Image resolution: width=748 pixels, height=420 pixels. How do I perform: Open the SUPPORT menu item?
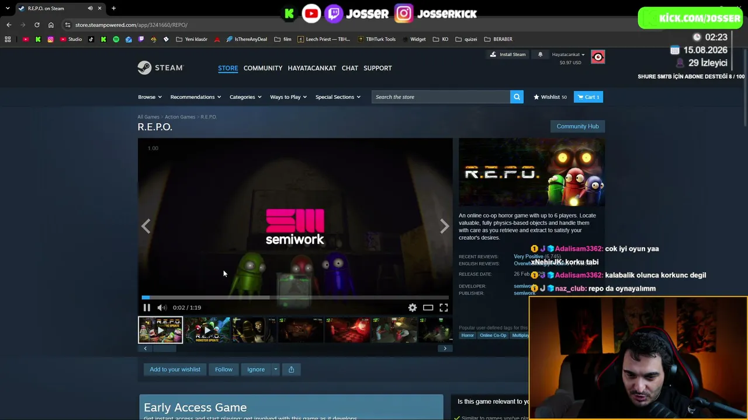378,68
